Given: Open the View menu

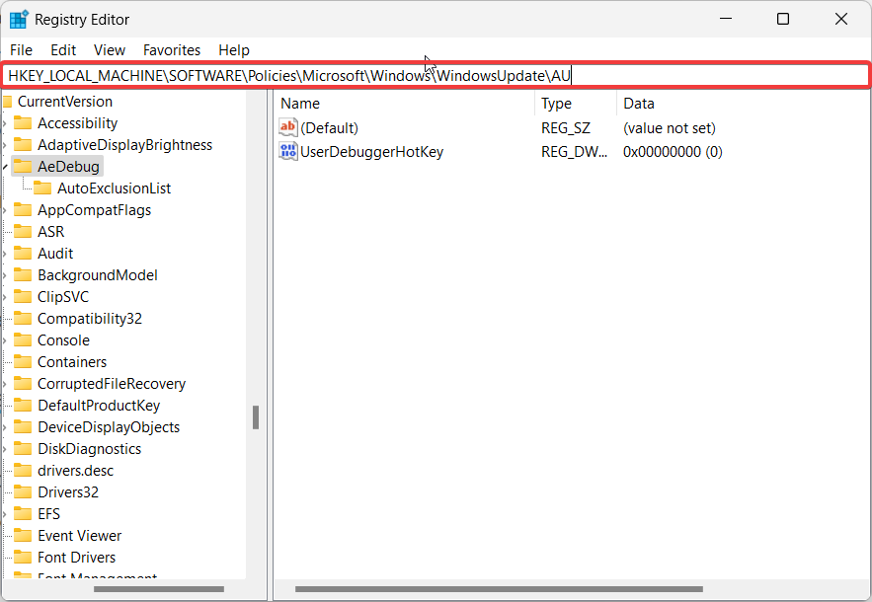Looking at the screenshot, I should (x=110, y=50).
